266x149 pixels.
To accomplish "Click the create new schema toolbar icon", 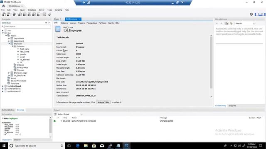I will click(x=20, y=14).
